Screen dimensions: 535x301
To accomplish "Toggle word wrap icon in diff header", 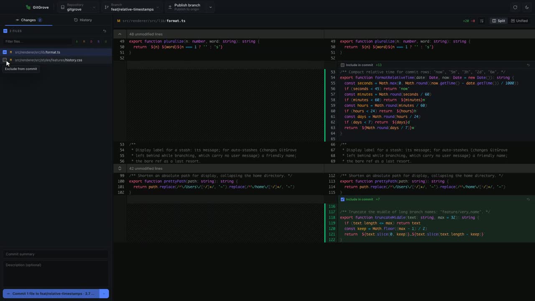I will [481, 21].
